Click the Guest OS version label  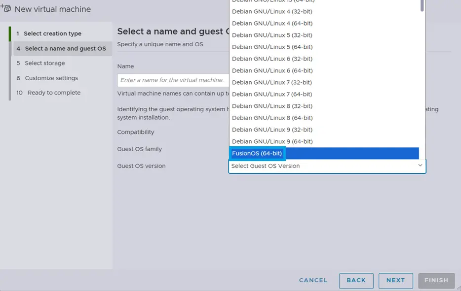[x=141, y=166]
